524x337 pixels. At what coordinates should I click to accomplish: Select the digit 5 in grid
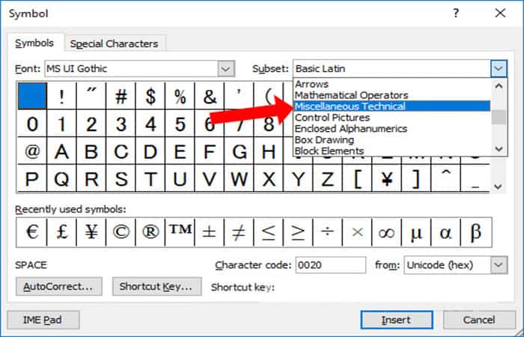coord(180,124)
